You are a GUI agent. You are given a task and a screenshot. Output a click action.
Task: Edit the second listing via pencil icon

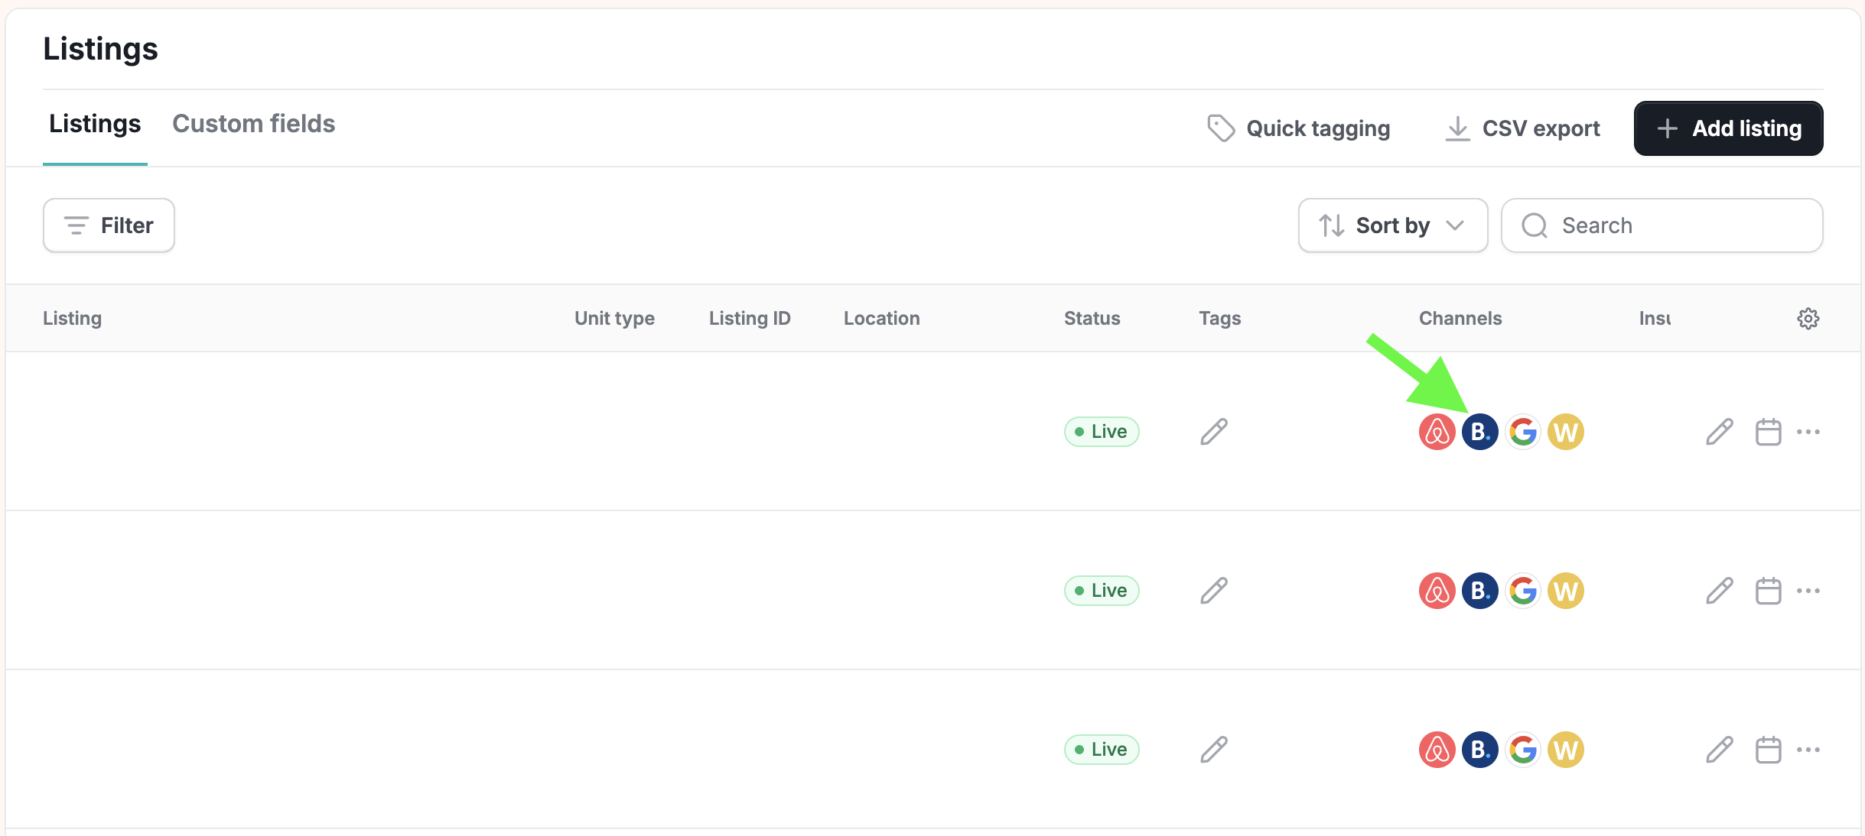point(1719,591)
